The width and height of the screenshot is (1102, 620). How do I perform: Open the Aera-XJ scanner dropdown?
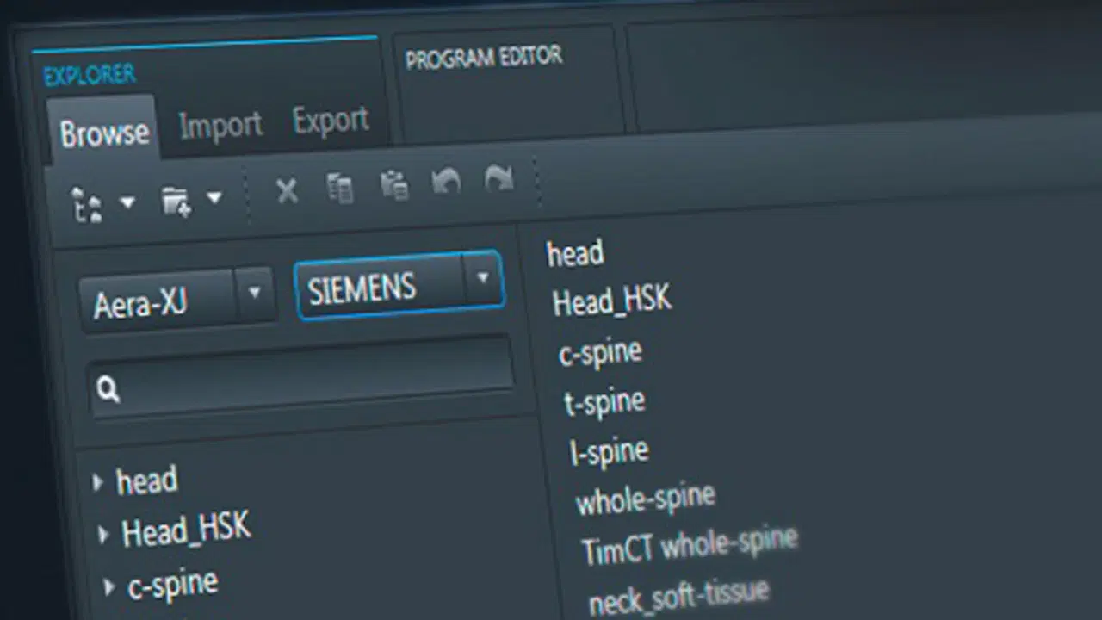254,292
